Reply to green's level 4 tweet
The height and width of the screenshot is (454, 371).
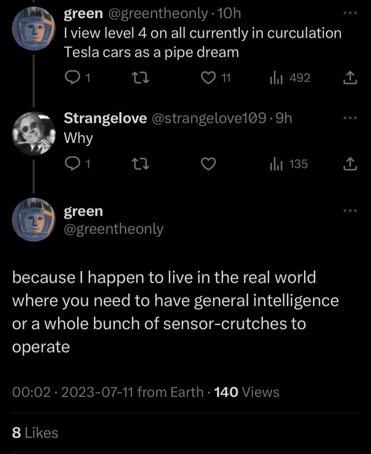tap(72, 78)
